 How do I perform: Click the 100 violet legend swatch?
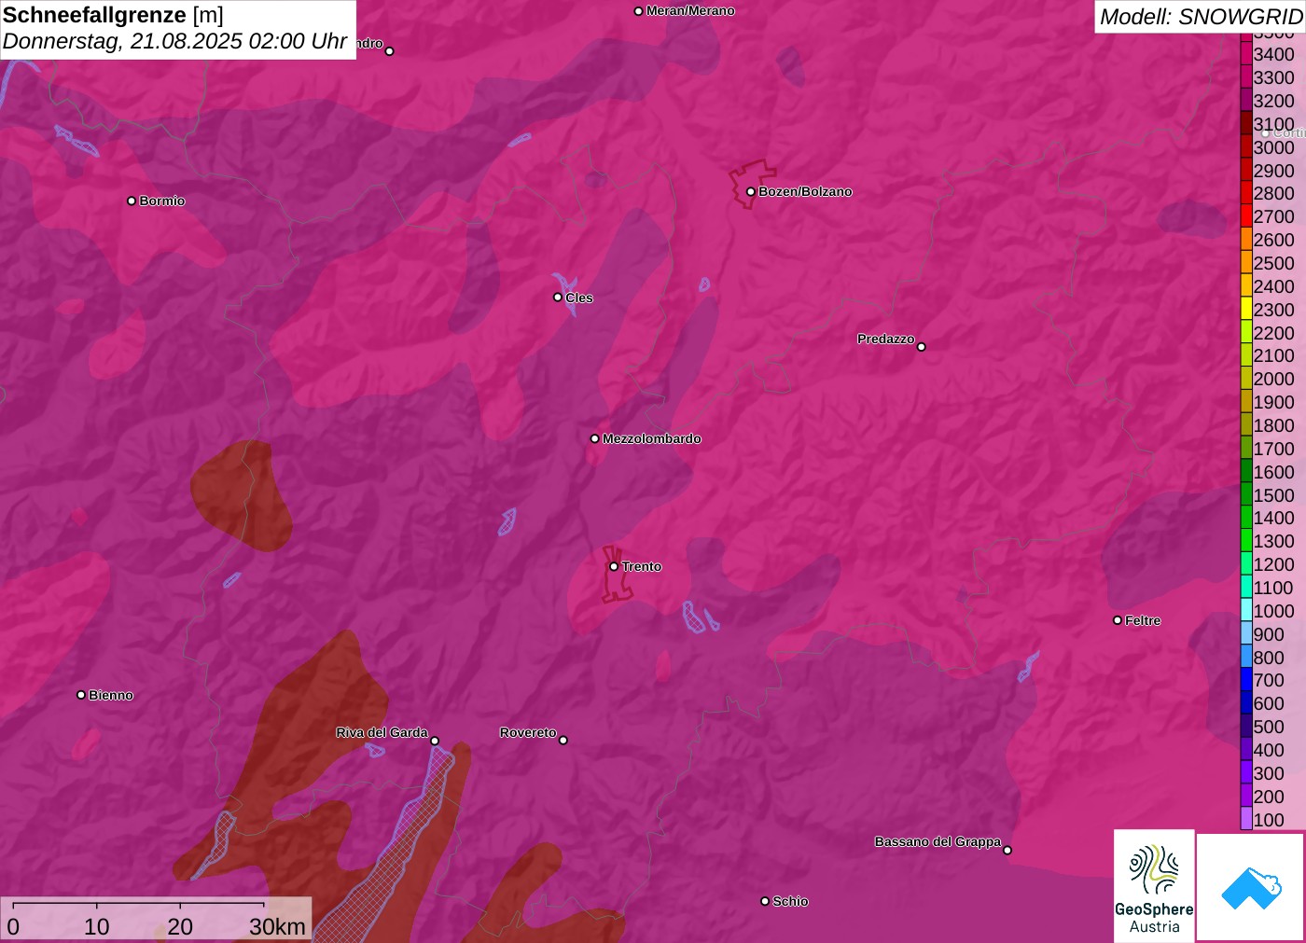(x=1246, y=819)
